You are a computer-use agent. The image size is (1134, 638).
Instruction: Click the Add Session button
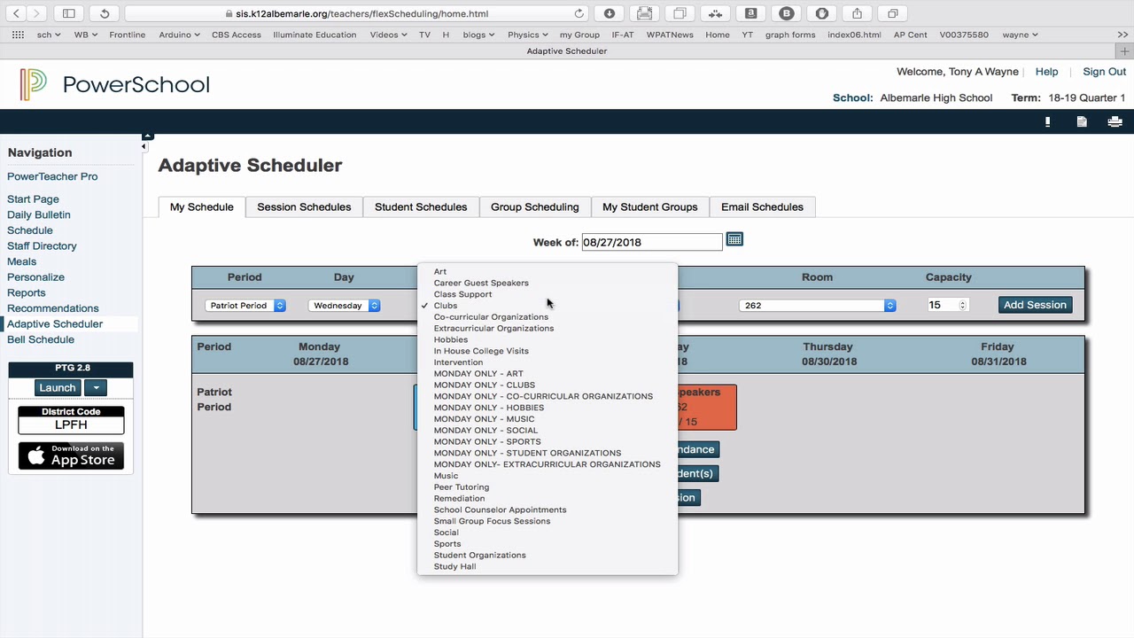pos(1035,305)
